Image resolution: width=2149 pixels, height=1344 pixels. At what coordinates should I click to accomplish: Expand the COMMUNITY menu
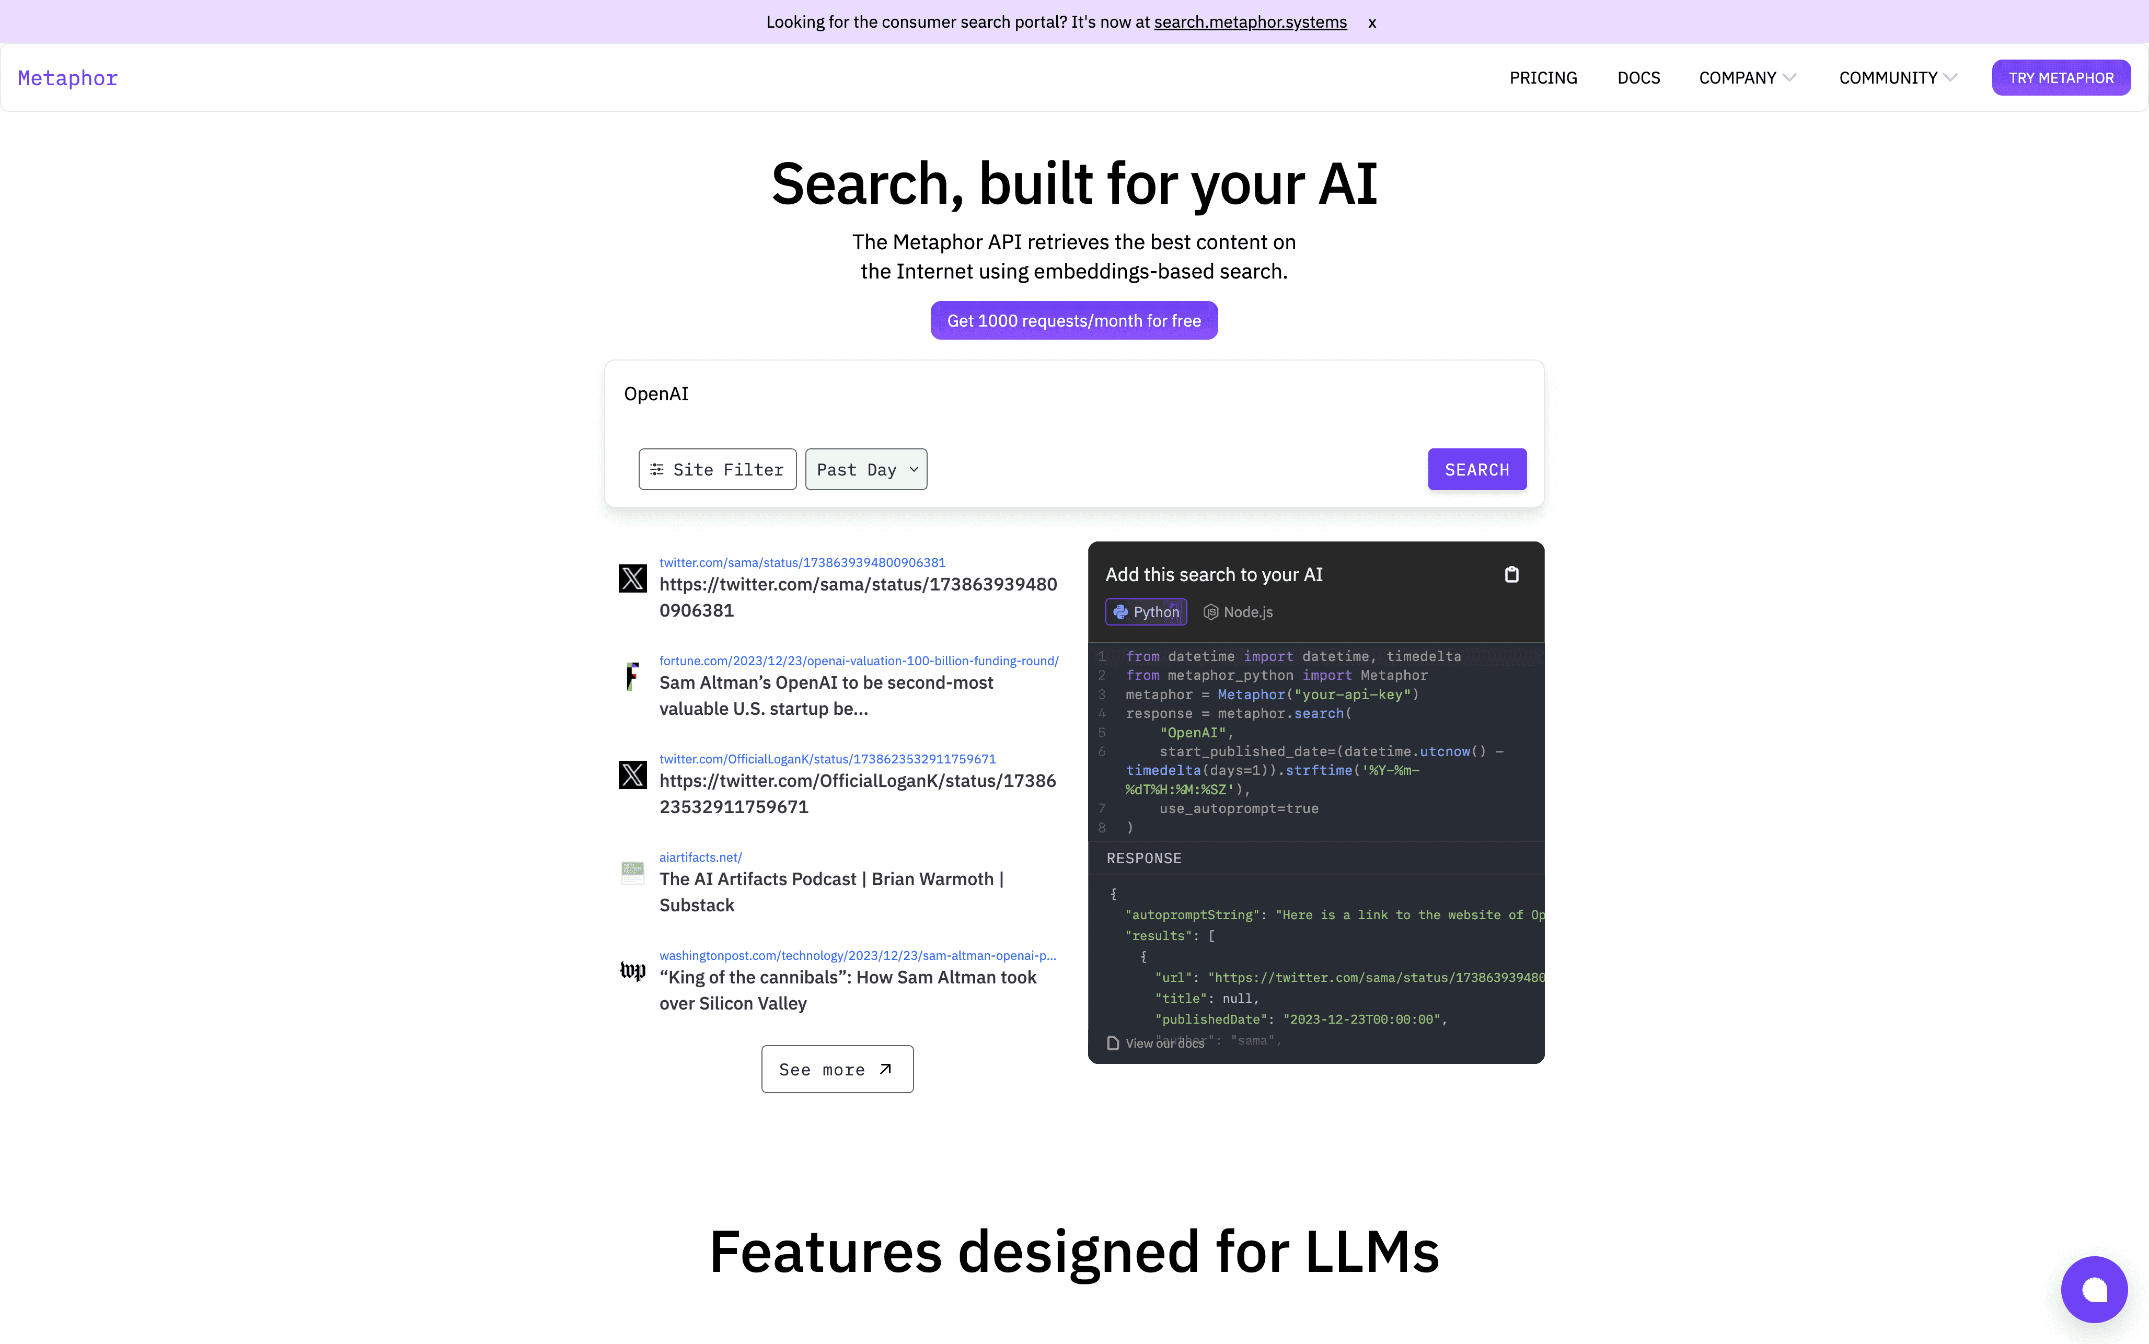pos(1897,78)
